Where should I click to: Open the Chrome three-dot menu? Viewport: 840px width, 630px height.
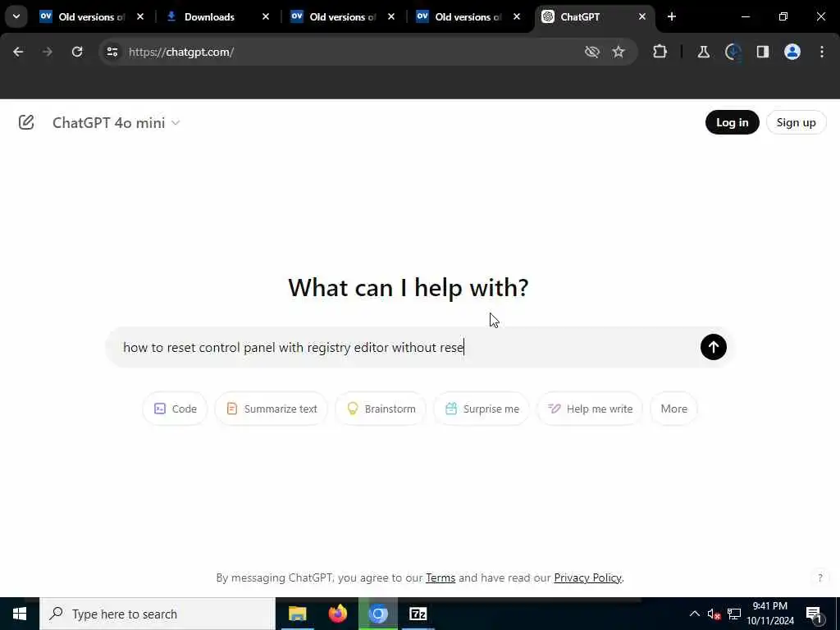[x=822, y=52]
